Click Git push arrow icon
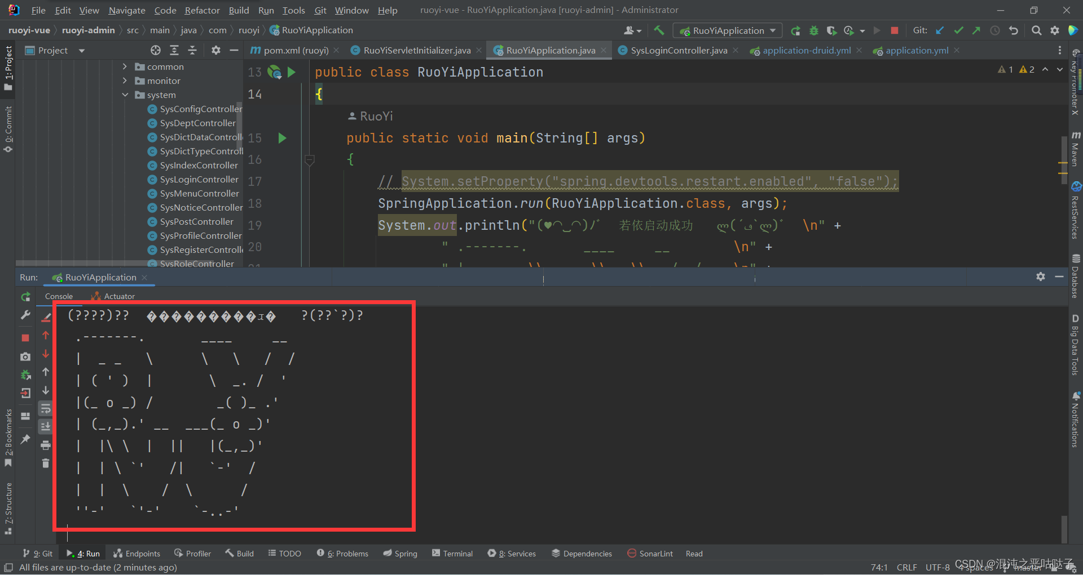This screenshot has width=1083, height=575. pos(976,30)
